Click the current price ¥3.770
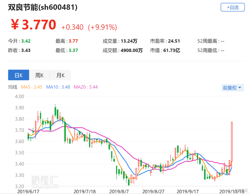Screen dimensions: 250x194 33,25
